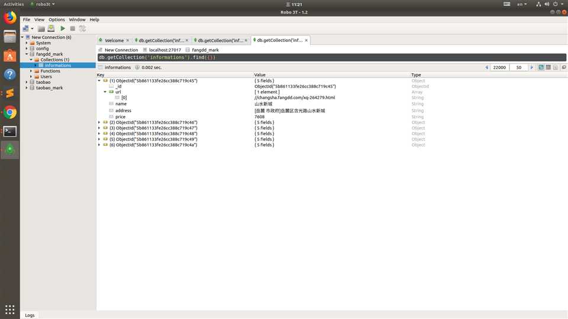Image resolution: width=568 pixels, height=319 pixels.
Task: Click the query editor text field
Action: coord(331,57)
